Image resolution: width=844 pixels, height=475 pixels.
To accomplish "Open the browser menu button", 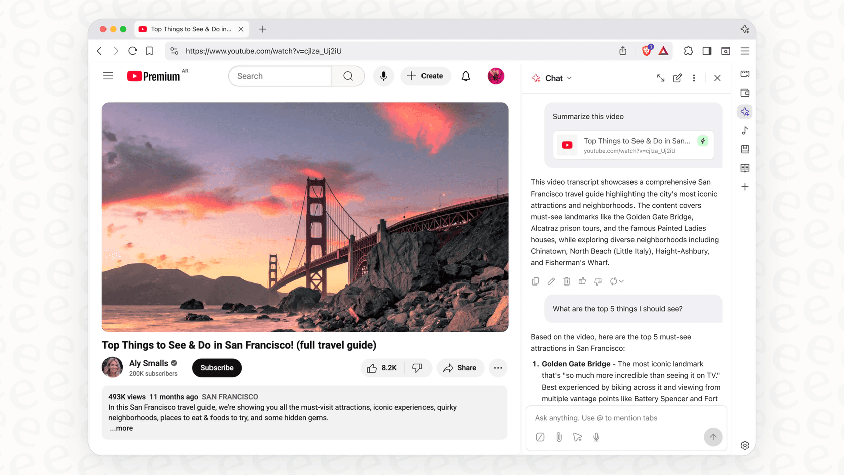I will coord(745,51).
